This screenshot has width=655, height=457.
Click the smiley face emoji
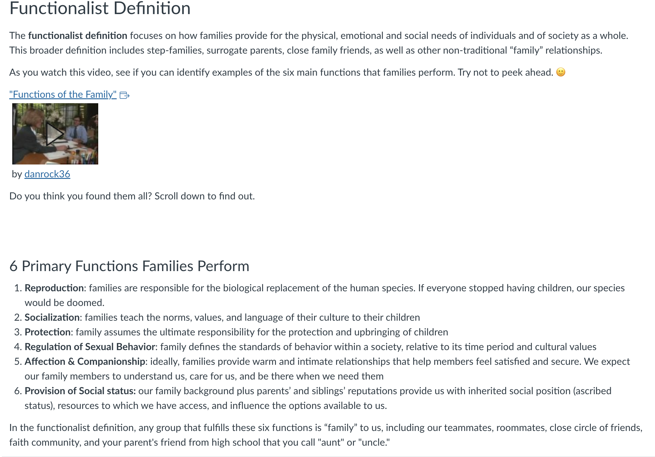(x=561, y=72)
